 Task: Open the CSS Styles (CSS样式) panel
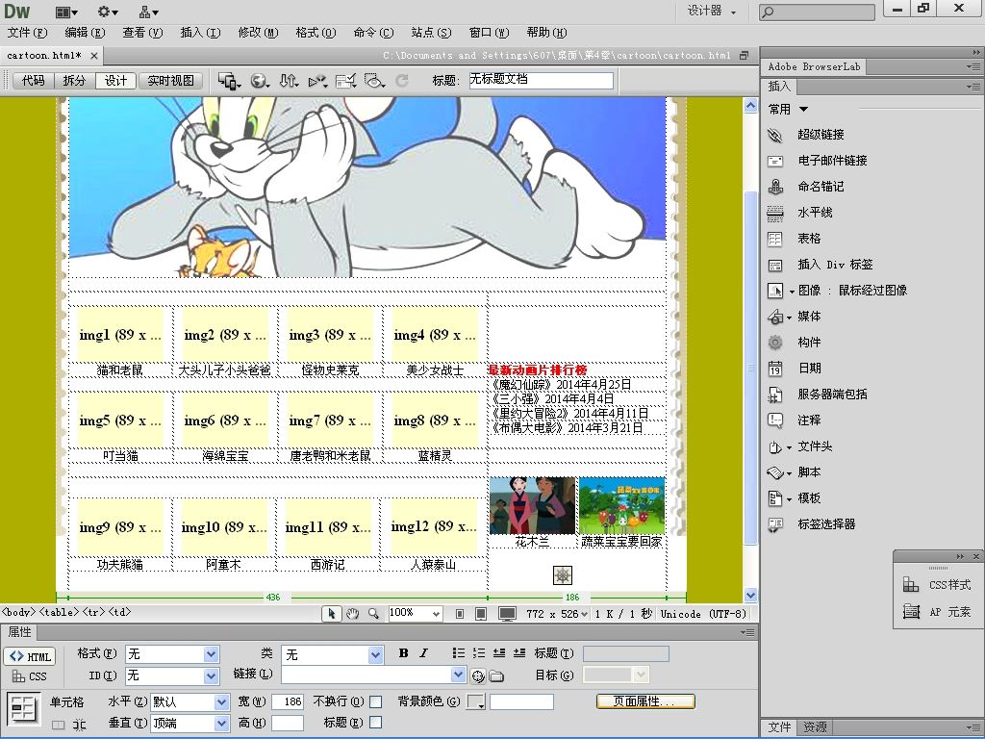point(936,585)
